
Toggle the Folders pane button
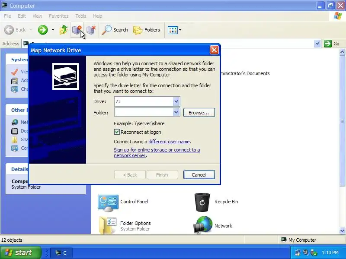click(x=147, y=30)
